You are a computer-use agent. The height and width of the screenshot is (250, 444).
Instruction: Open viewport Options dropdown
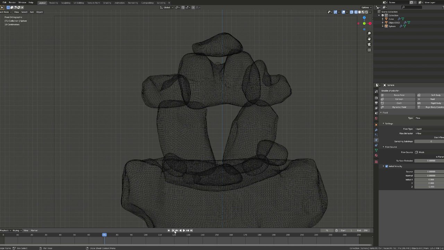point(366,7)
